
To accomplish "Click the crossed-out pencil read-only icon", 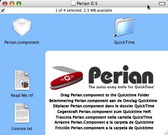I will pyautogui.click(x=3, y=11).
